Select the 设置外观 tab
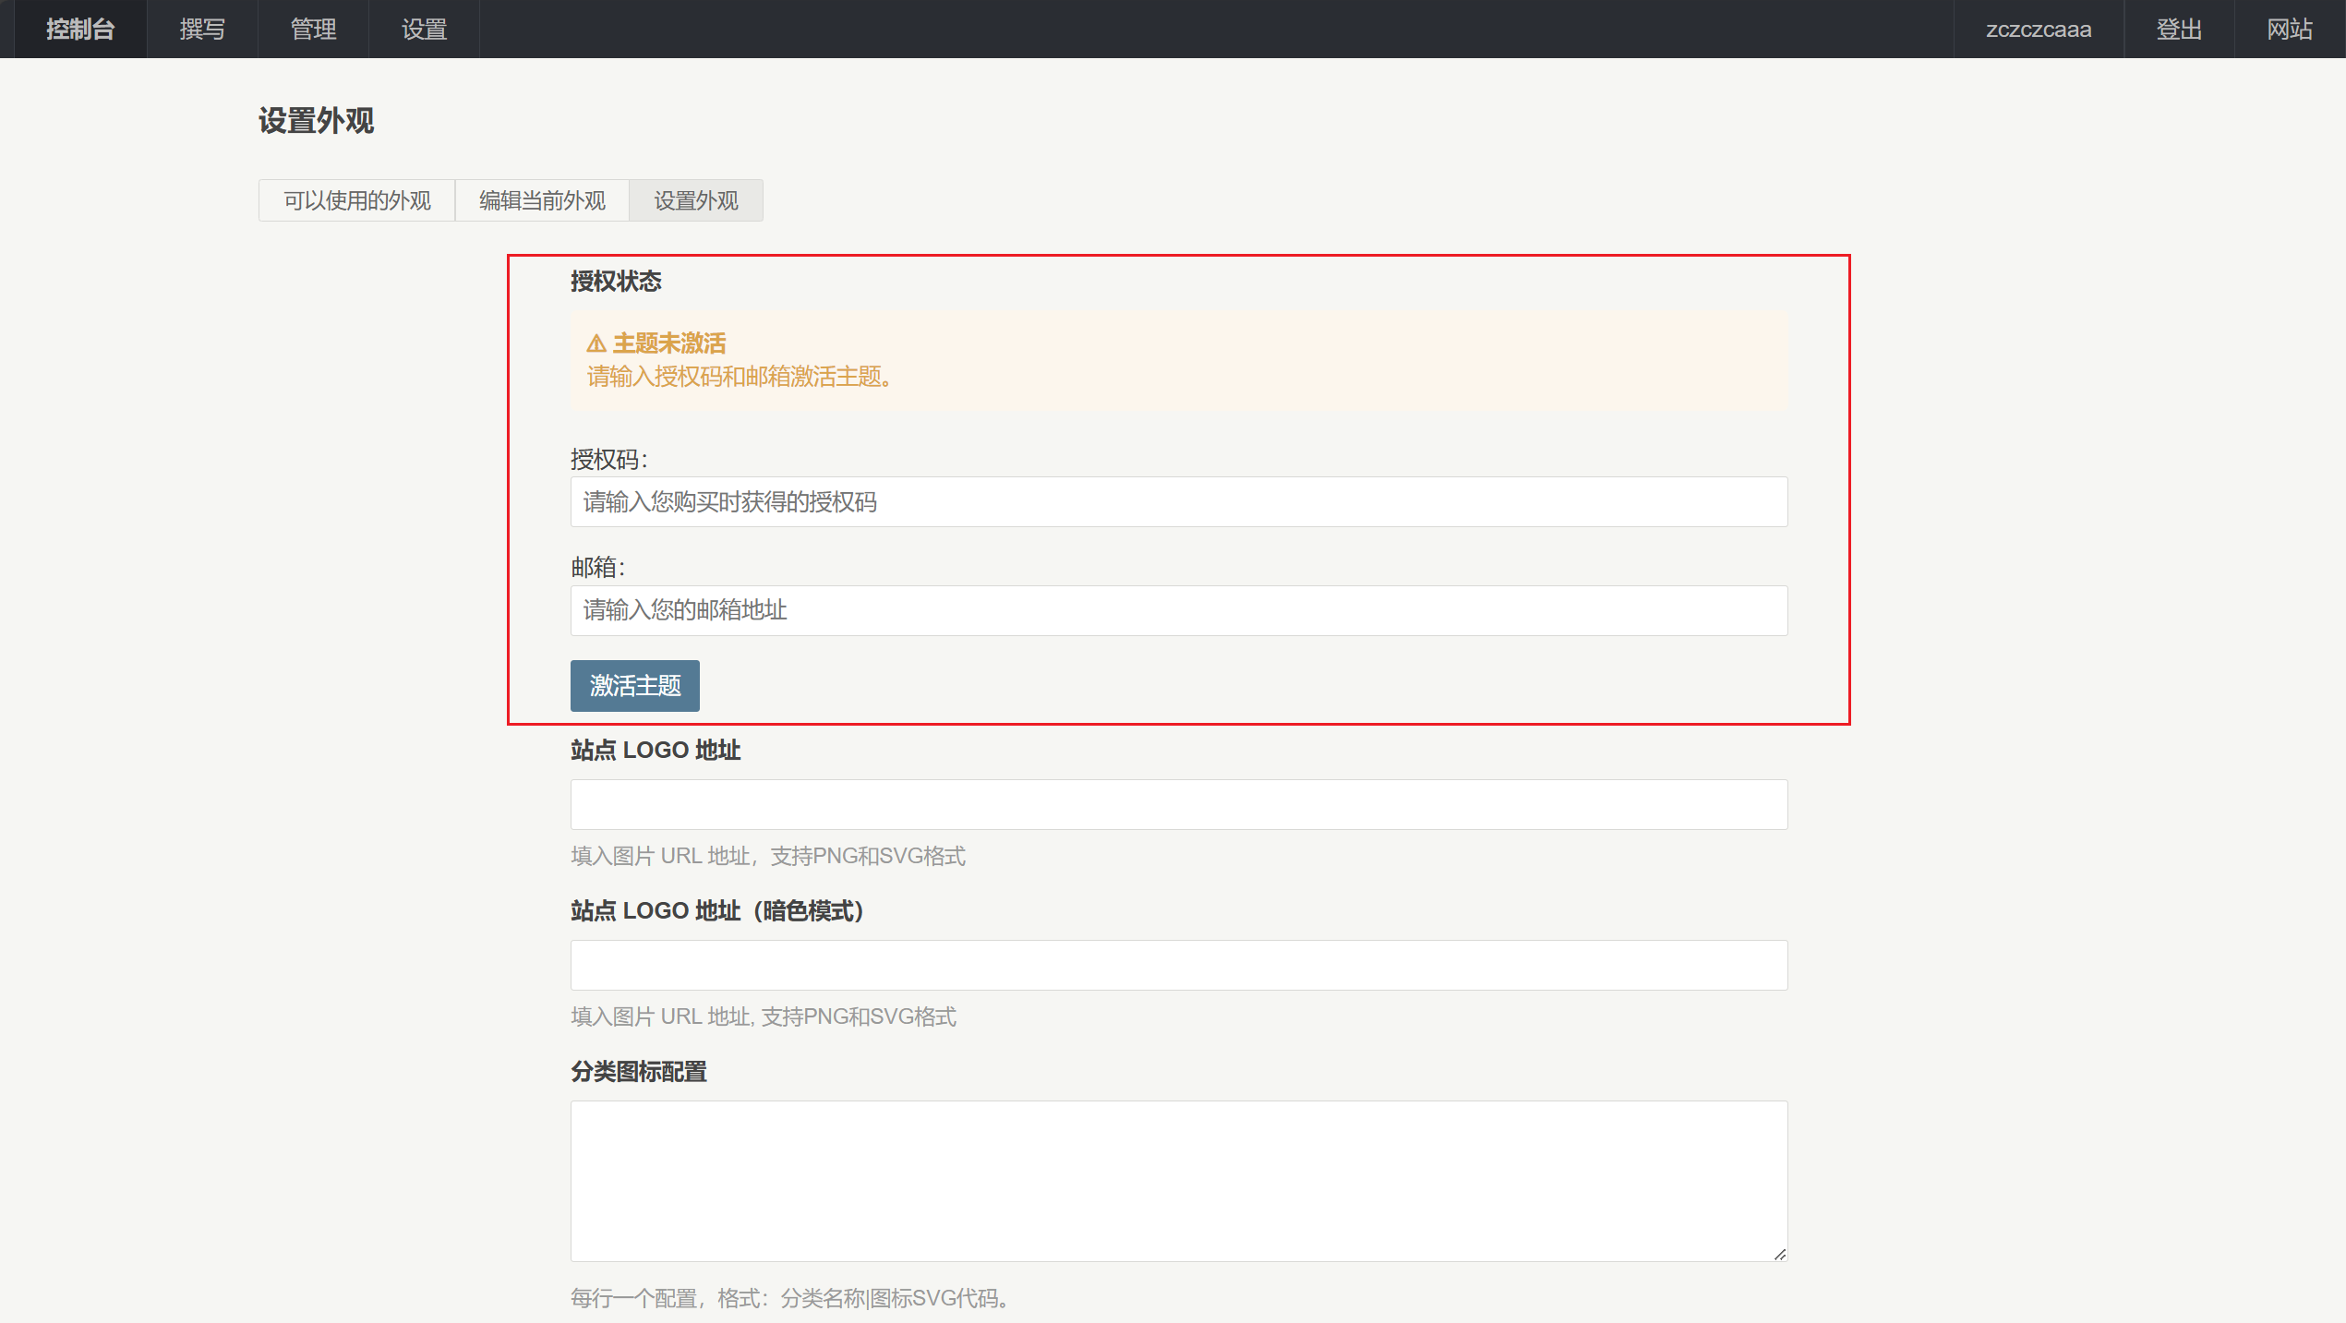The height and width of the screenshot is (1323, 2346). pyautogui.click(x=695, y=200)
